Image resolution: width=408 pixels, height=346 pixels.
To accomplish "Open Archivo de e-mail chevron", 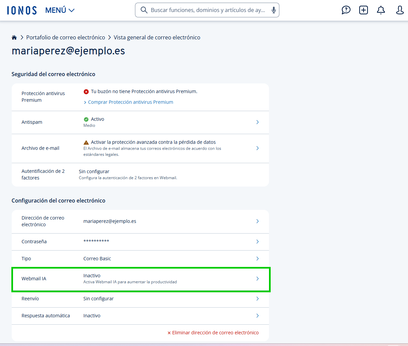I will (257, 148).
